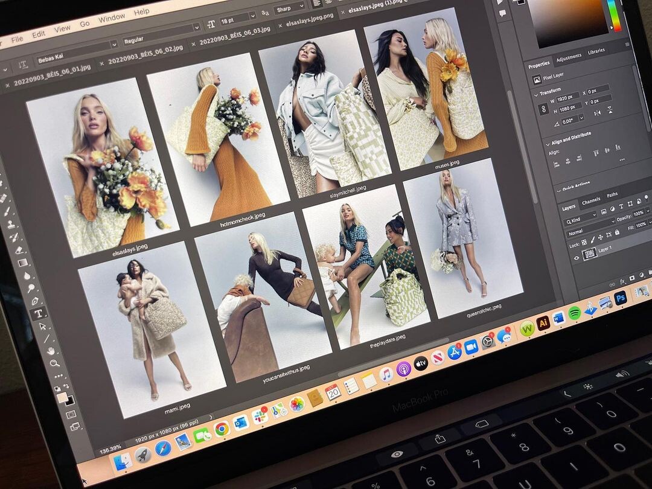Select the Zoom tool in toolbar

(x=54, y=363)
